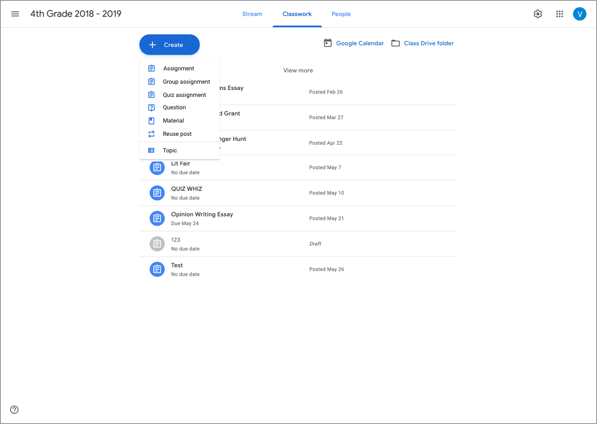Click the Lit Fair assignment icon
Screen dimensions: 597x424
(157, 168)
